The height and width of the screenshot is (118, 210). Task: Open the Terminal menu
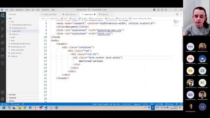(45, 10)
